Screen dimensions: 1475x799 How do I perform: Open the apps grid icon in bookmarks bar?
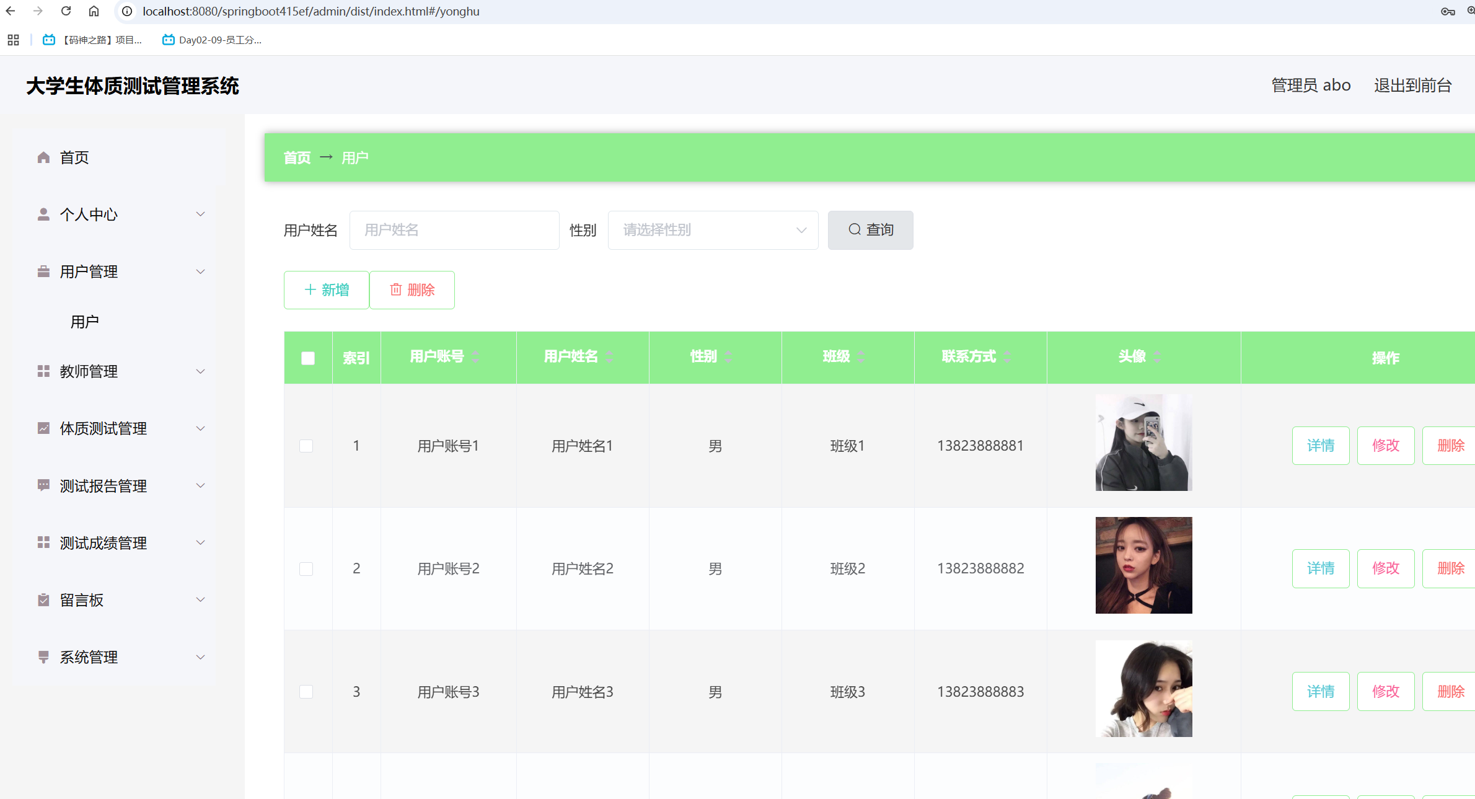tap(13, 40)
